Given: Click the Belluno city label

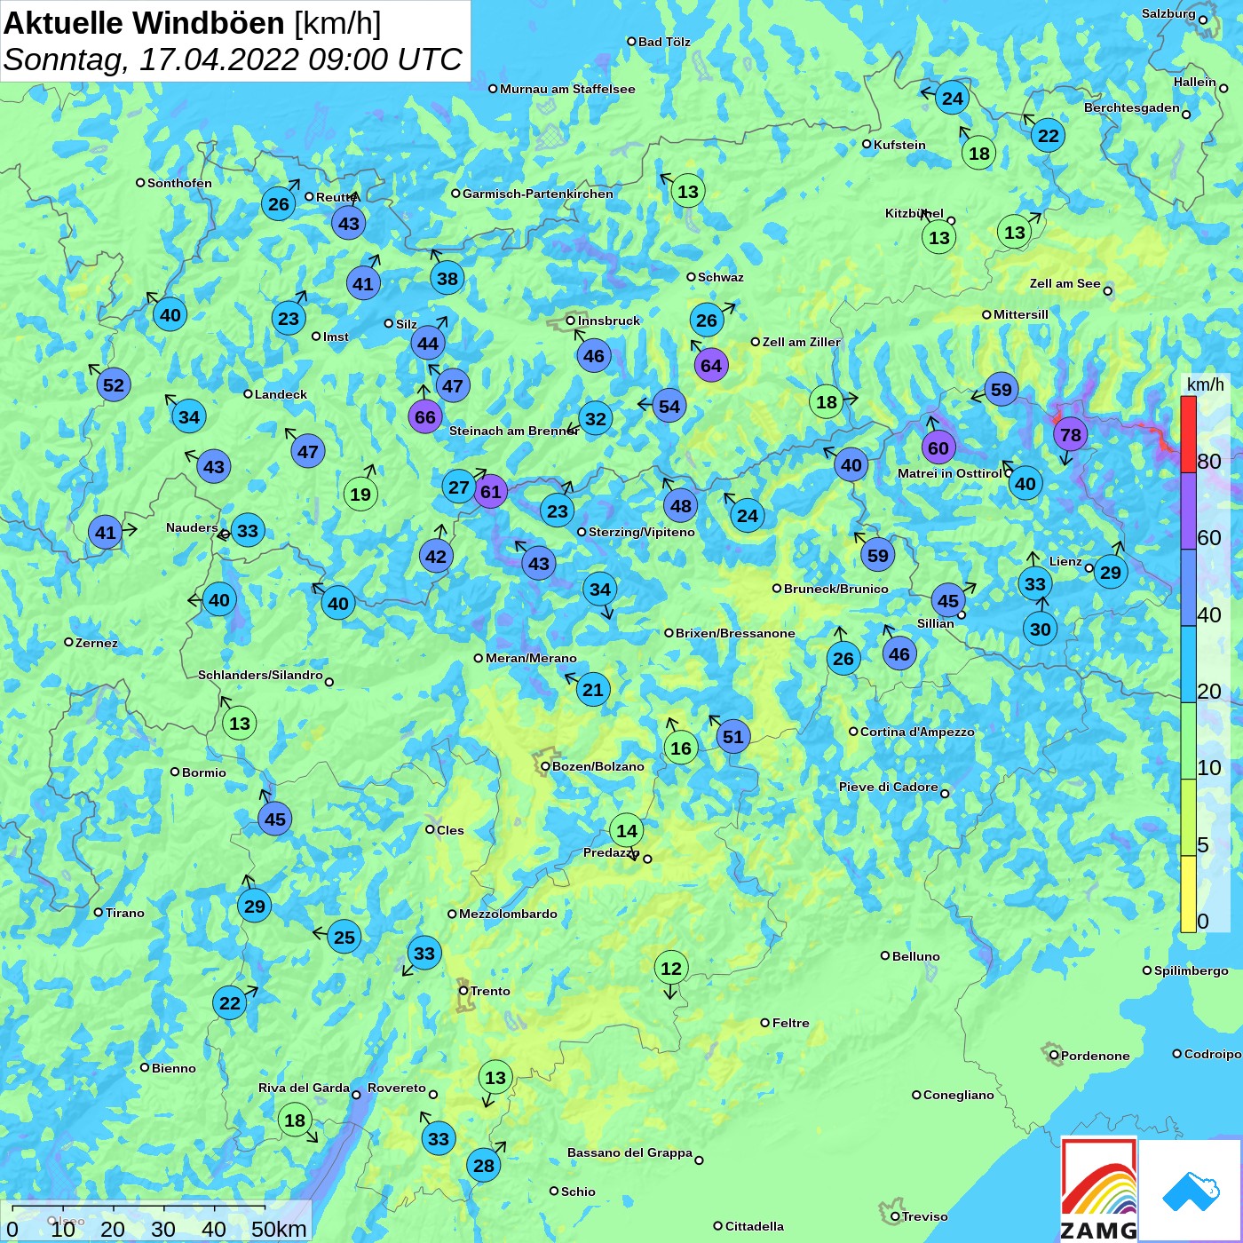Looking at the screenshot, I should pyautogui.click(x=916, y=956).
